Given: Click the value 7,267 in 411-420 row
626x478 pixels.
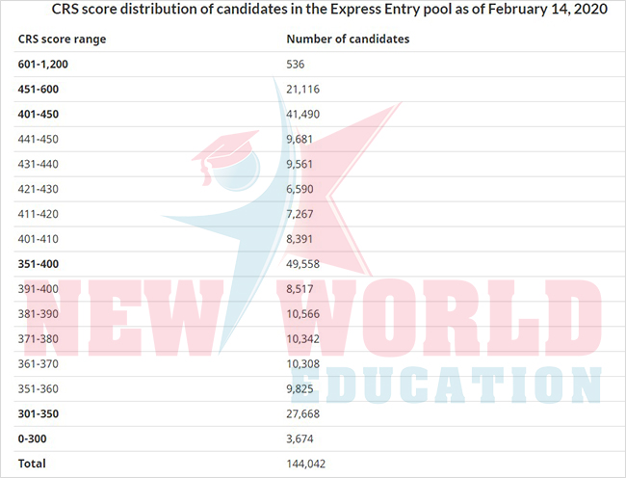Looking at the screenshot, I should [x=300, y=214].
